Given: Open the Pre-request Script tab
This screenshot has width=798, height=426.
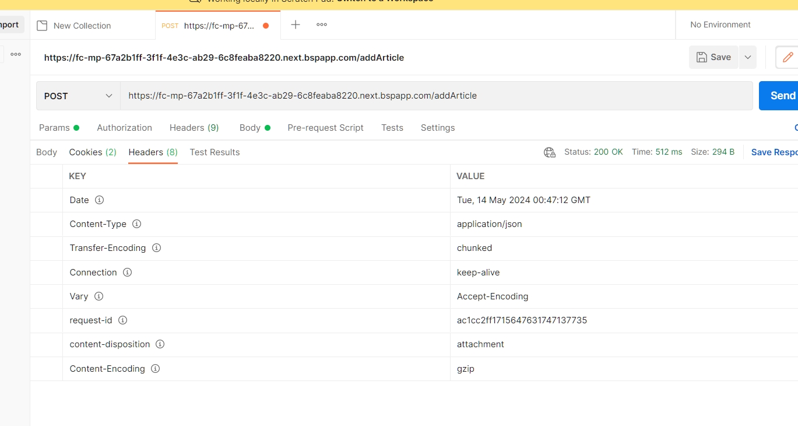Looking at the screenshot, I should coord(325,128).
